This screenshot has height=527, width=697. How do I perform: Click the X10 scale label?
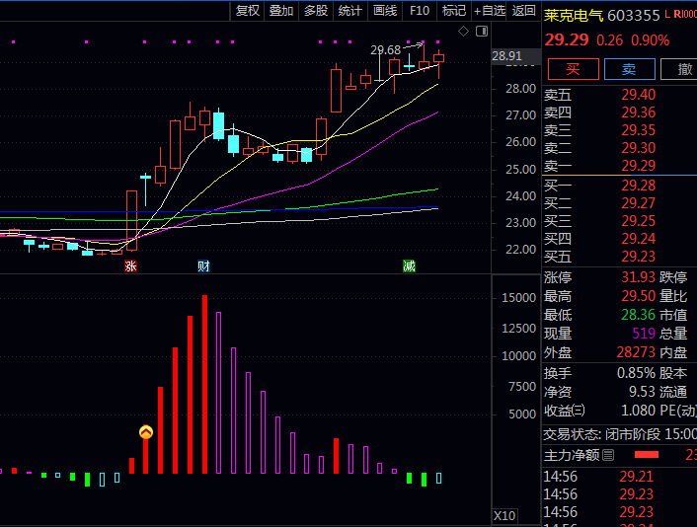504,516
